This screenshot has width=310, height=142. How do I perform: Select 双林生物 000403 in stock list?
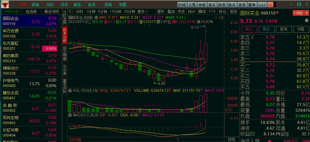(x=30, y=120)
